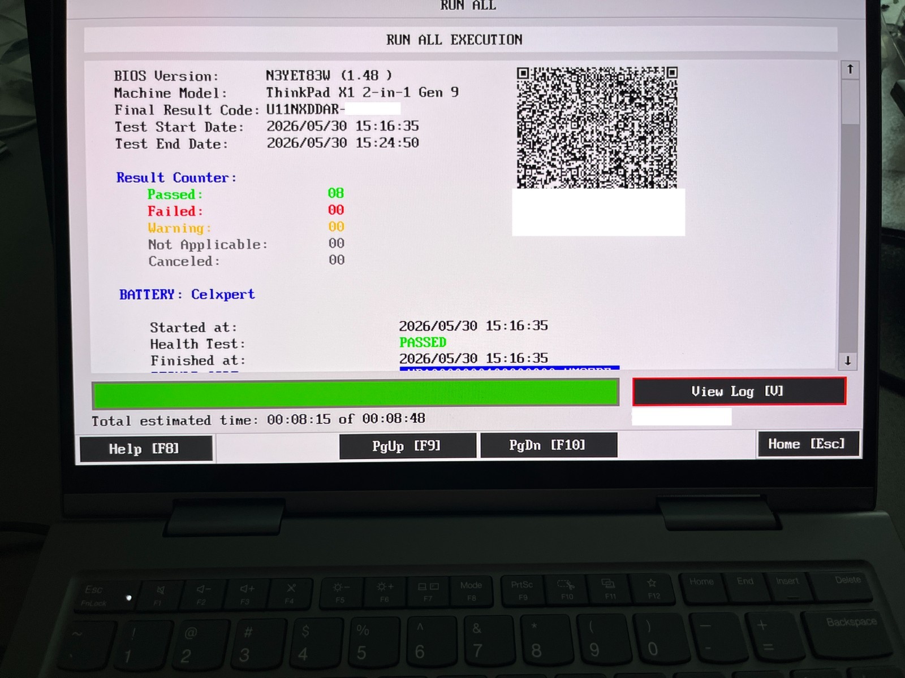Select test start date 15:16:35 value
This screenshot has width=905, height=678.
click(343, 126)
